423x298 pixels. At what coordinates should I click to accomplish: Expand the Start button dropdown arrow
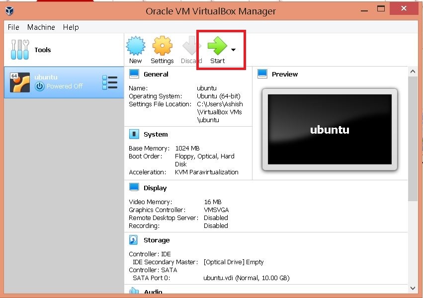(x=233, y=50)
